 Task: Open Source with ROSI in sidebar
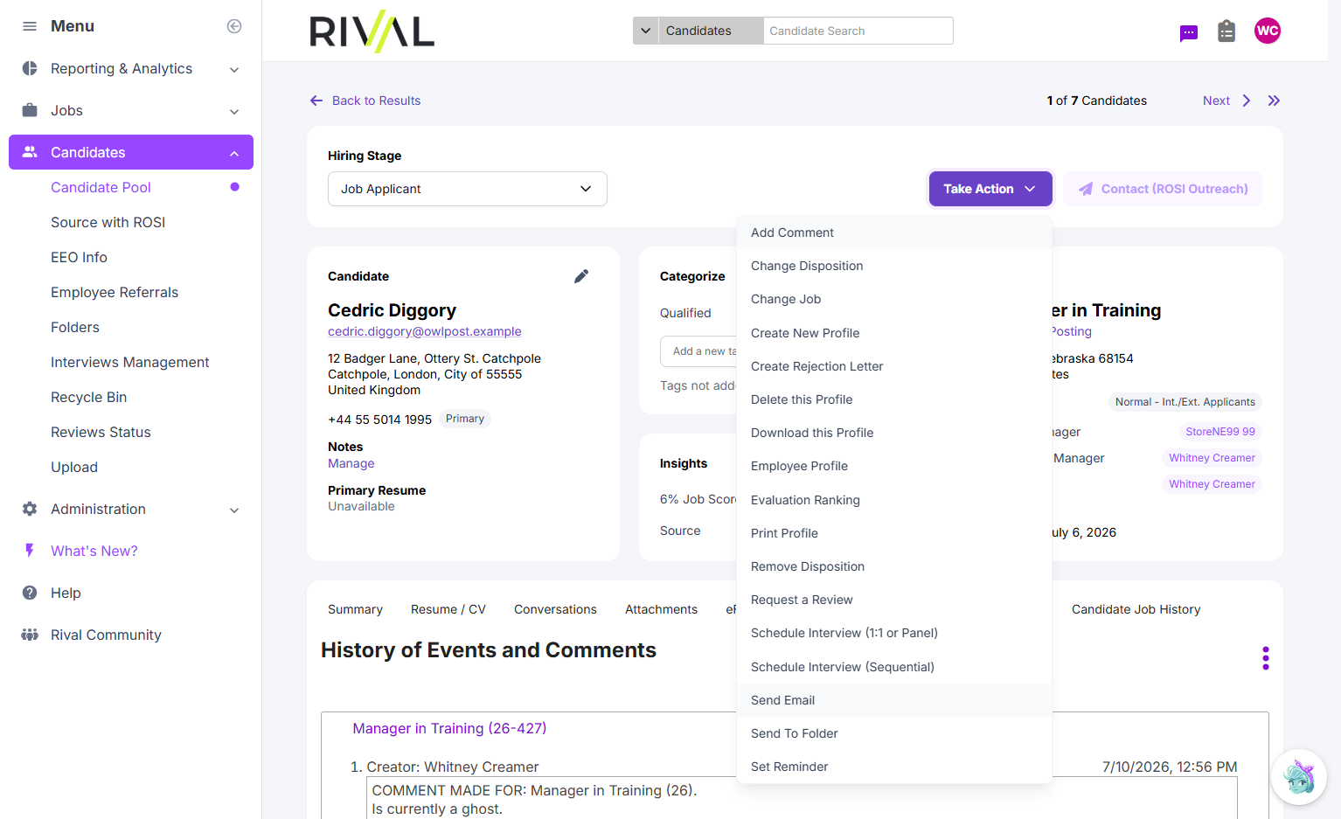[108, 222]
